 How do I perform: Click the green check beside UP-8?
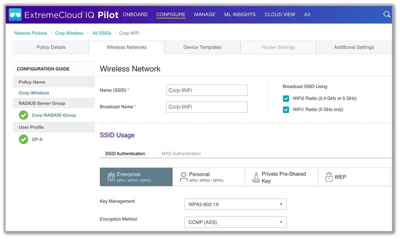23,139
